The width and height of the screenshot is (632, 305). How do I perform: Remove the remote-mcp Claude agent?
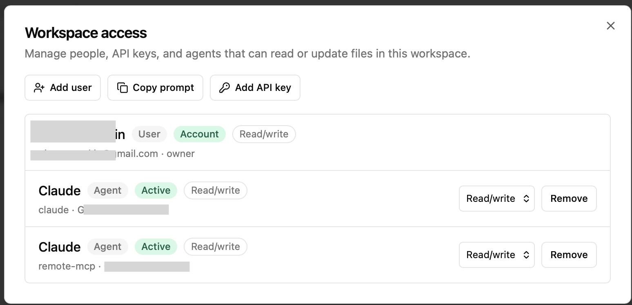569,255
